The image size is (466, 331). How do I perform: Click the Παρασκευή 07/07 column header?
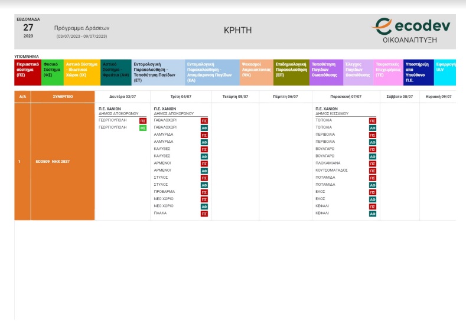(346, 96)
